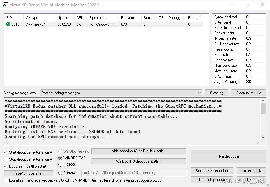Sort VM list by PID column
The width and height of the screenshot is (270, 187).
click(14, 18)
